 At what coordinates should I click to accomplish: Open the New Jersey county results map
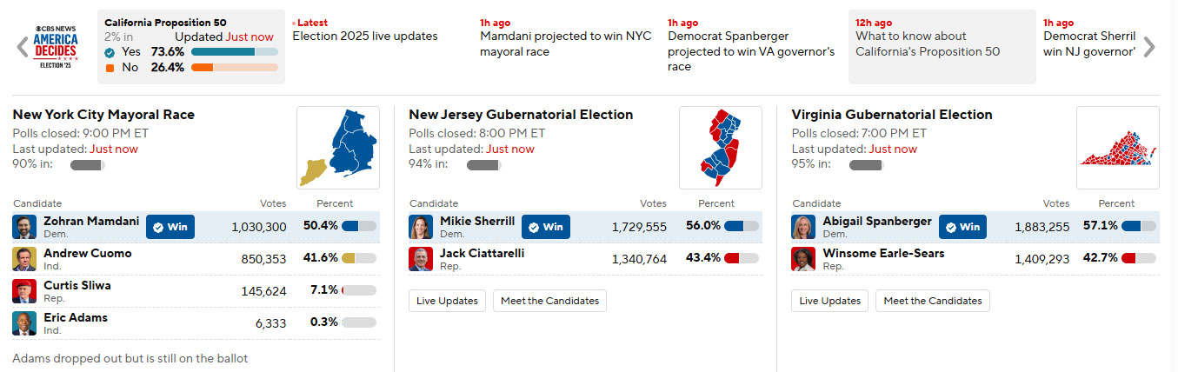[x=720, y=148]
